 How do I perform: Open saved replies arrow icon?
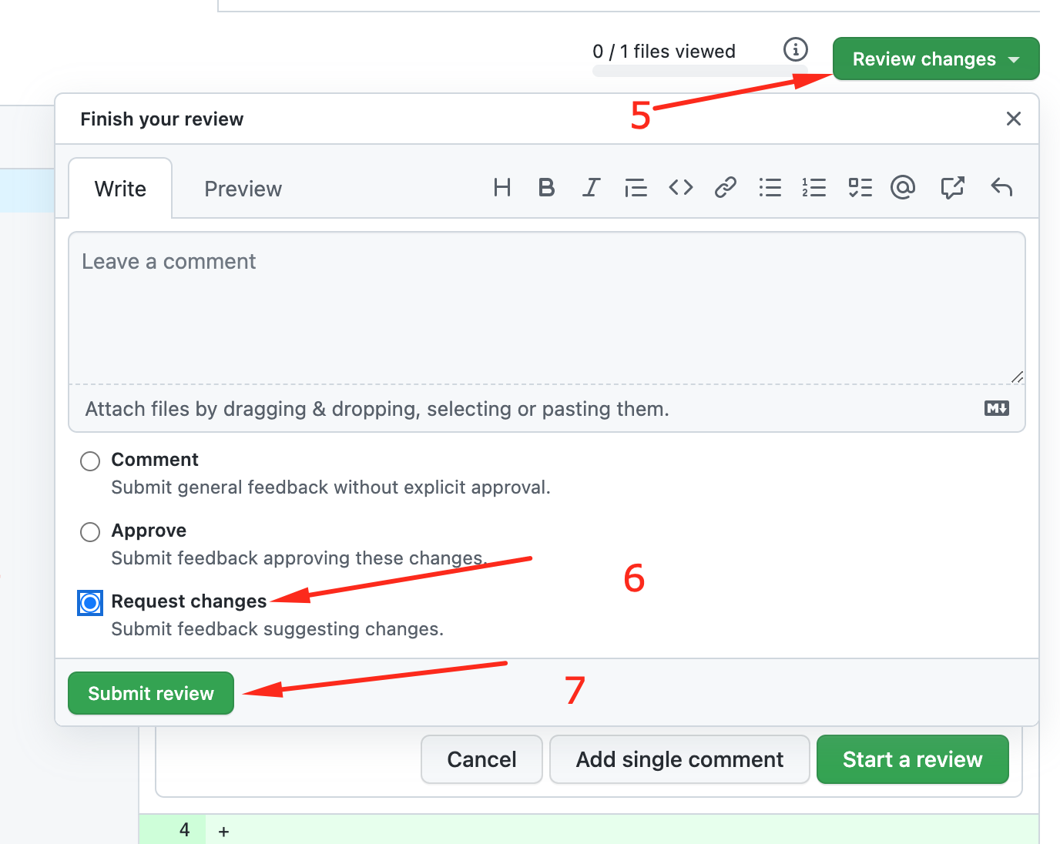click(x=1001, y=187)
